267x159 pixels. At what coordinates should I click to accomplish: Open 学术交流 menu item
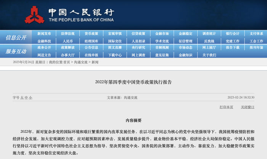click(162, 41)
